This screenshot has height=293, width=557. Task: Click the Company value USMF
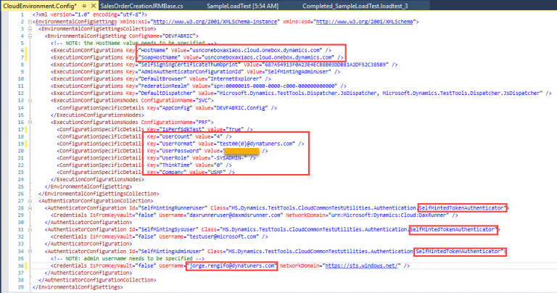217,173
